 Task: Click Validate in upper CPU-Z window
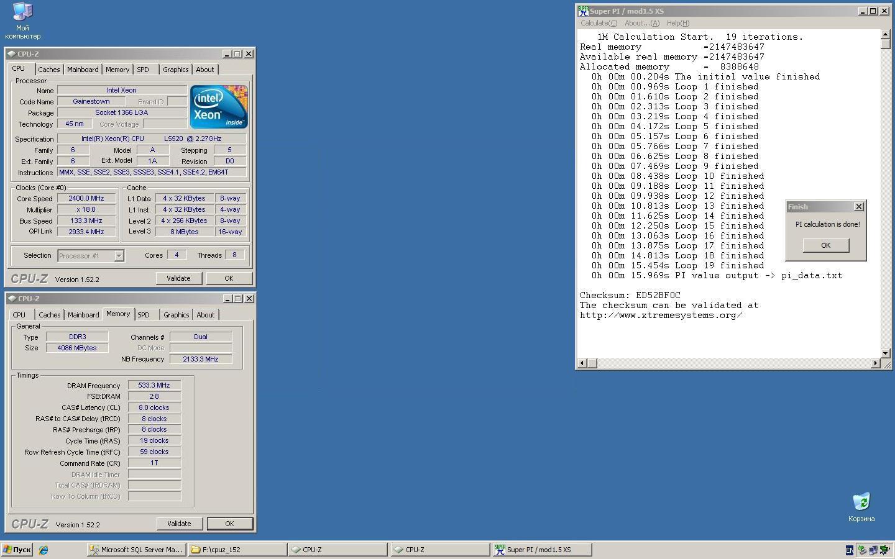pos(178,278)
